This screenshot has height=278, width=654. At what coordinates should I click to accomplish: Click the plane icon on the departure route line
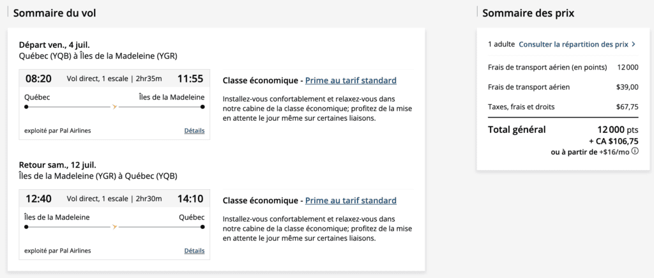tap(115, 107)
